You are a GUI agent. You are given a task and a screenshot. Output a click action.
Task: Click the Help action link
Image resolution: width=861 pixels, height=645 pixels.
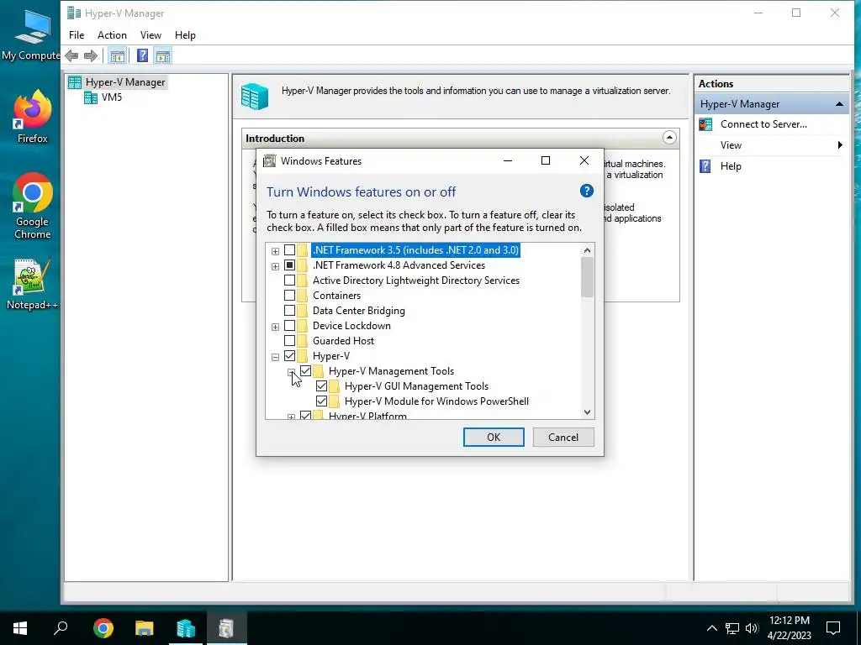tap(731, 166)
